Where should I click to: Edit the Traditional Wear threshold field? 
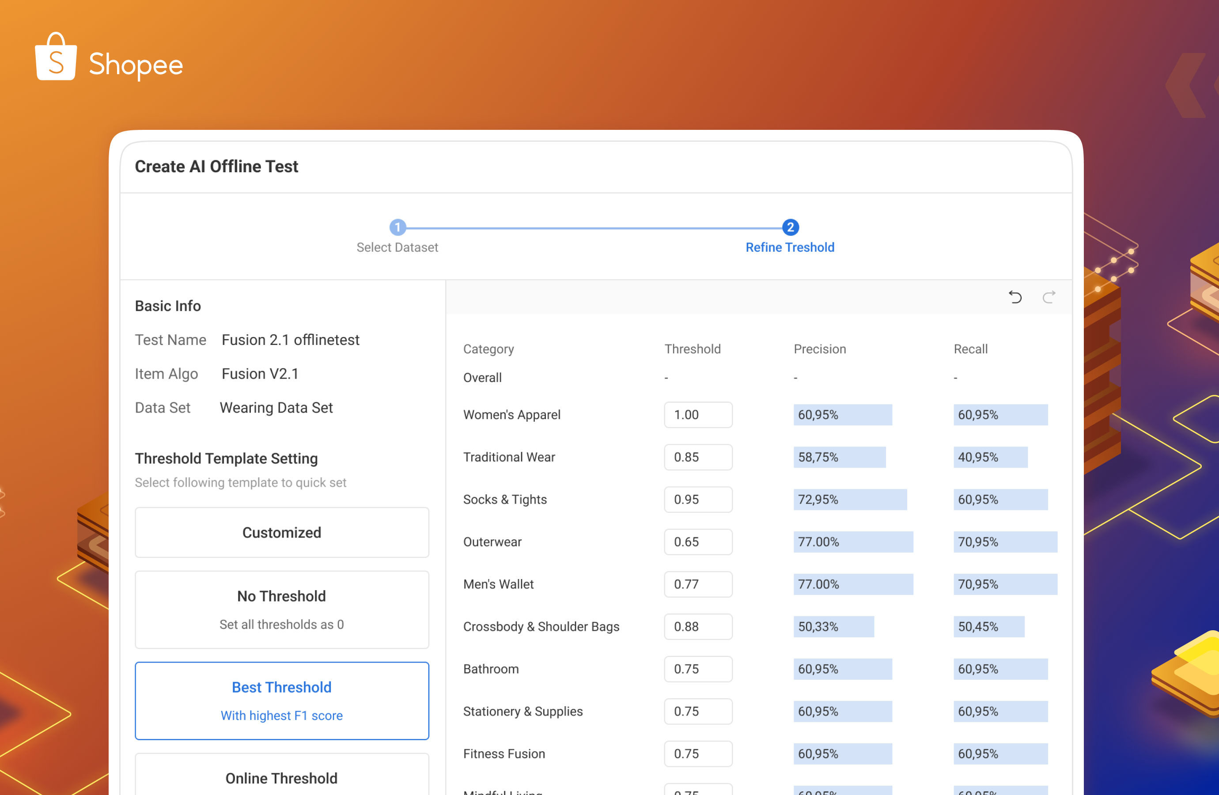[x=698, y=457]
